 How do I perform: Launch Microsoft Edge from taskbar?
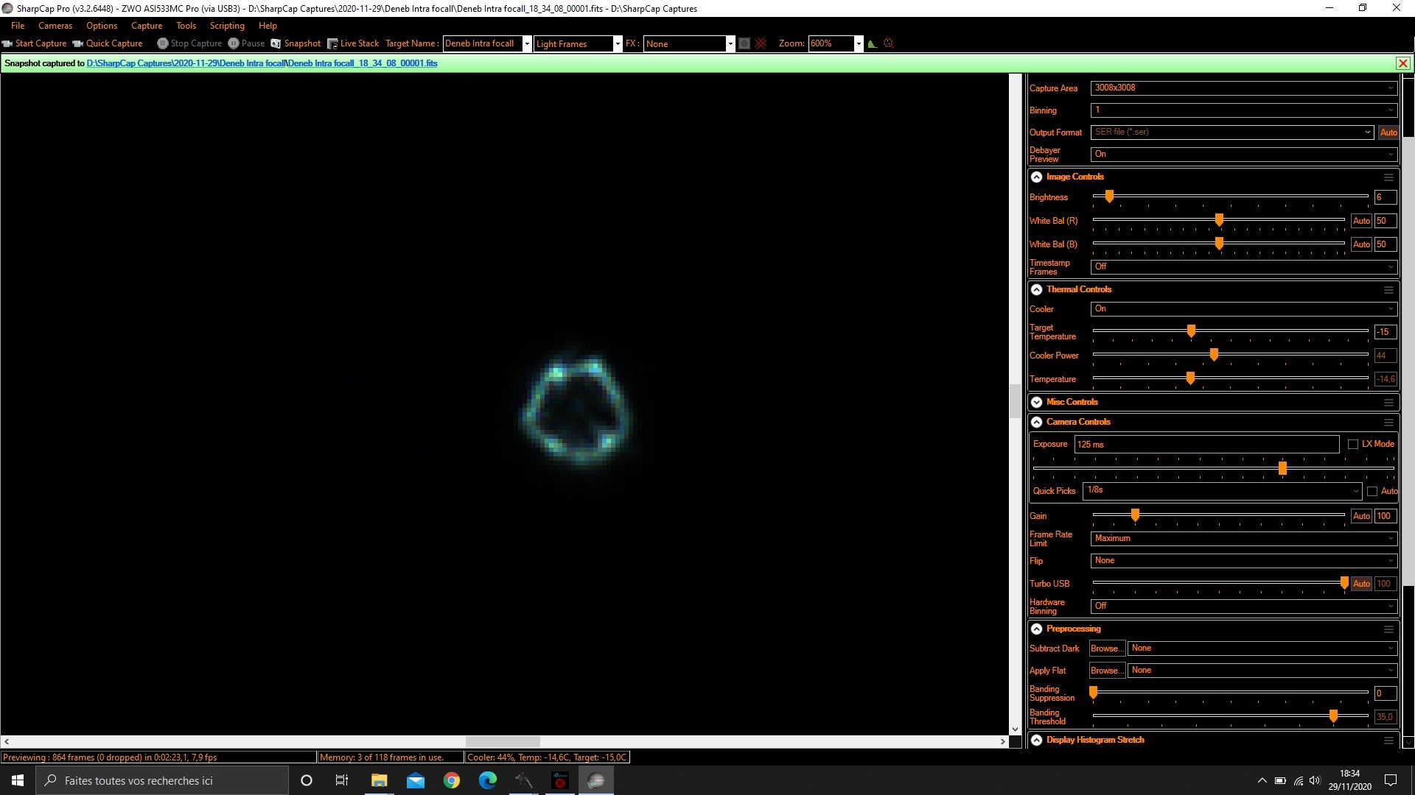488,780
